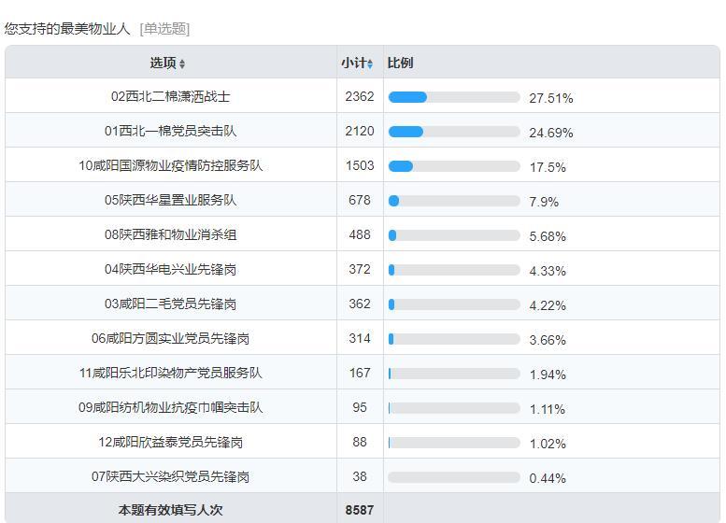
Task: Click total valid responses 8587
Action: [x=360, y=510]
